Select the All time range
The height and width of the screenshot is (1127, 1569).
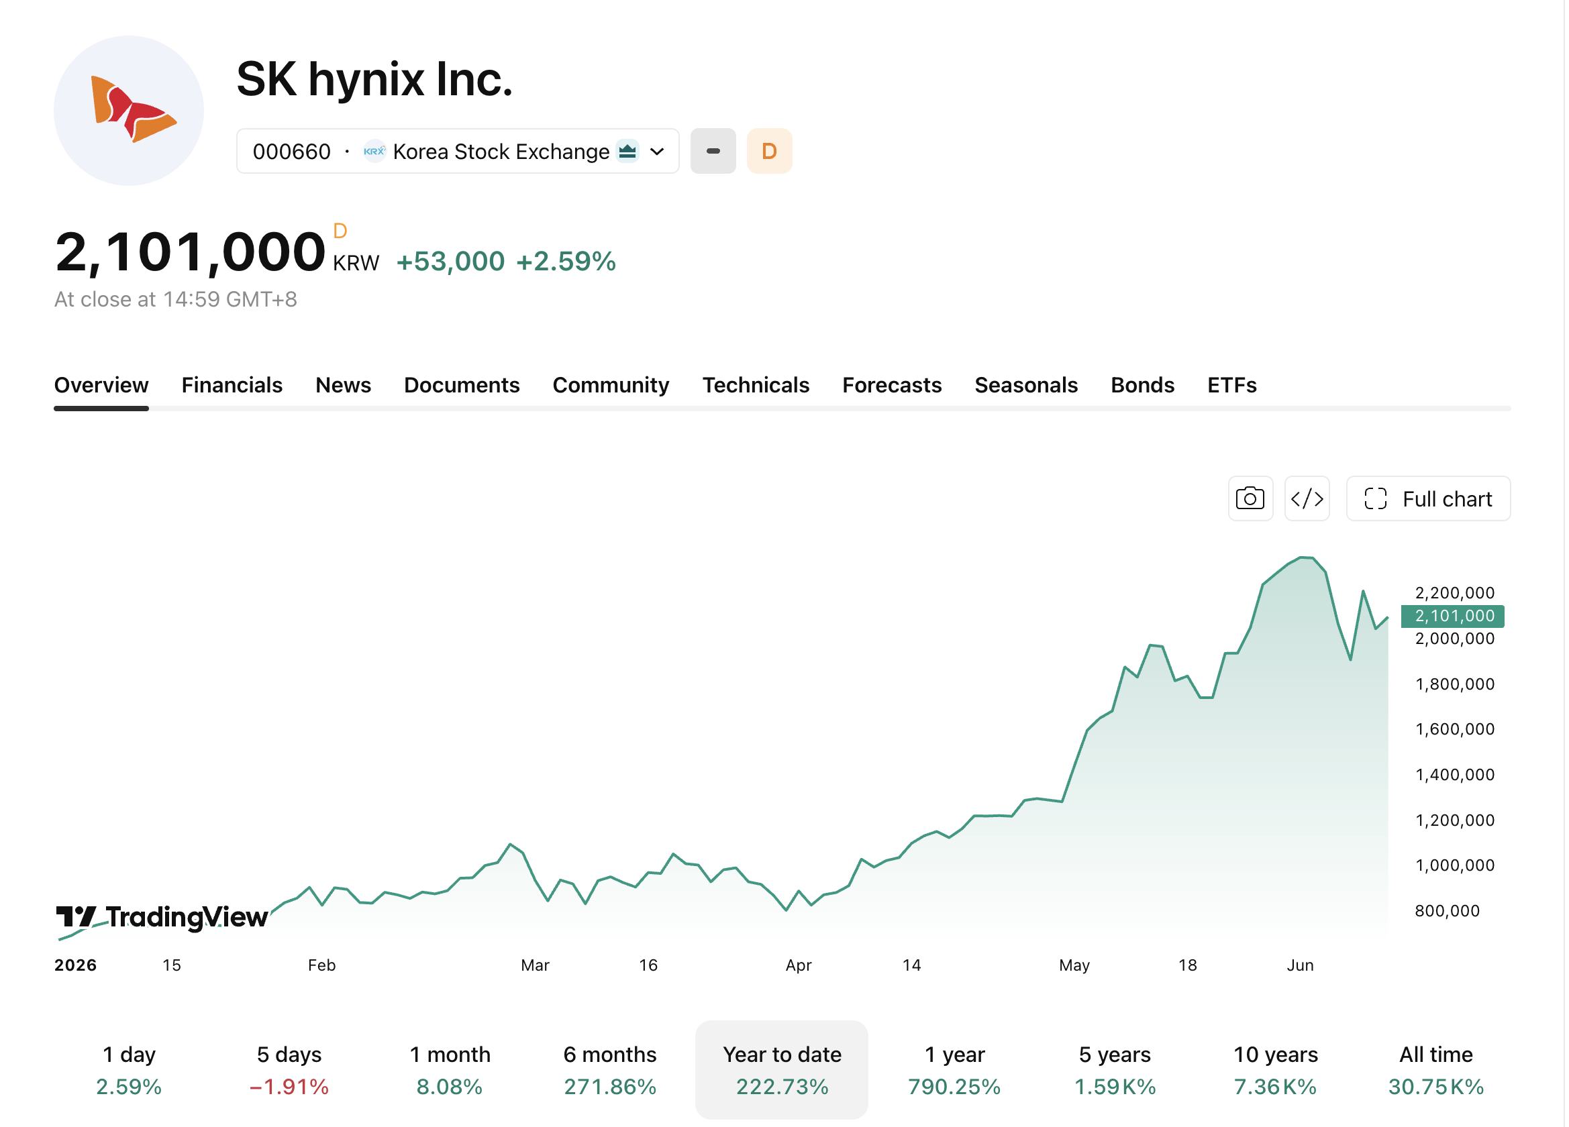[1435, 1069]
